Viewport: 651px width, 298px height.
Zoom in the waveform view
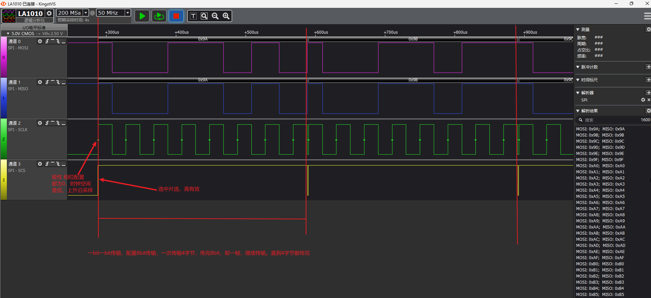pos(226,16)
